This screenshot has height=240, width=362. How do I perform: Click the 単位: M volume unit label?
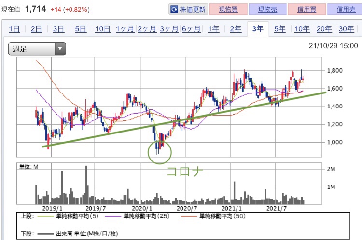tap(28, 167)
